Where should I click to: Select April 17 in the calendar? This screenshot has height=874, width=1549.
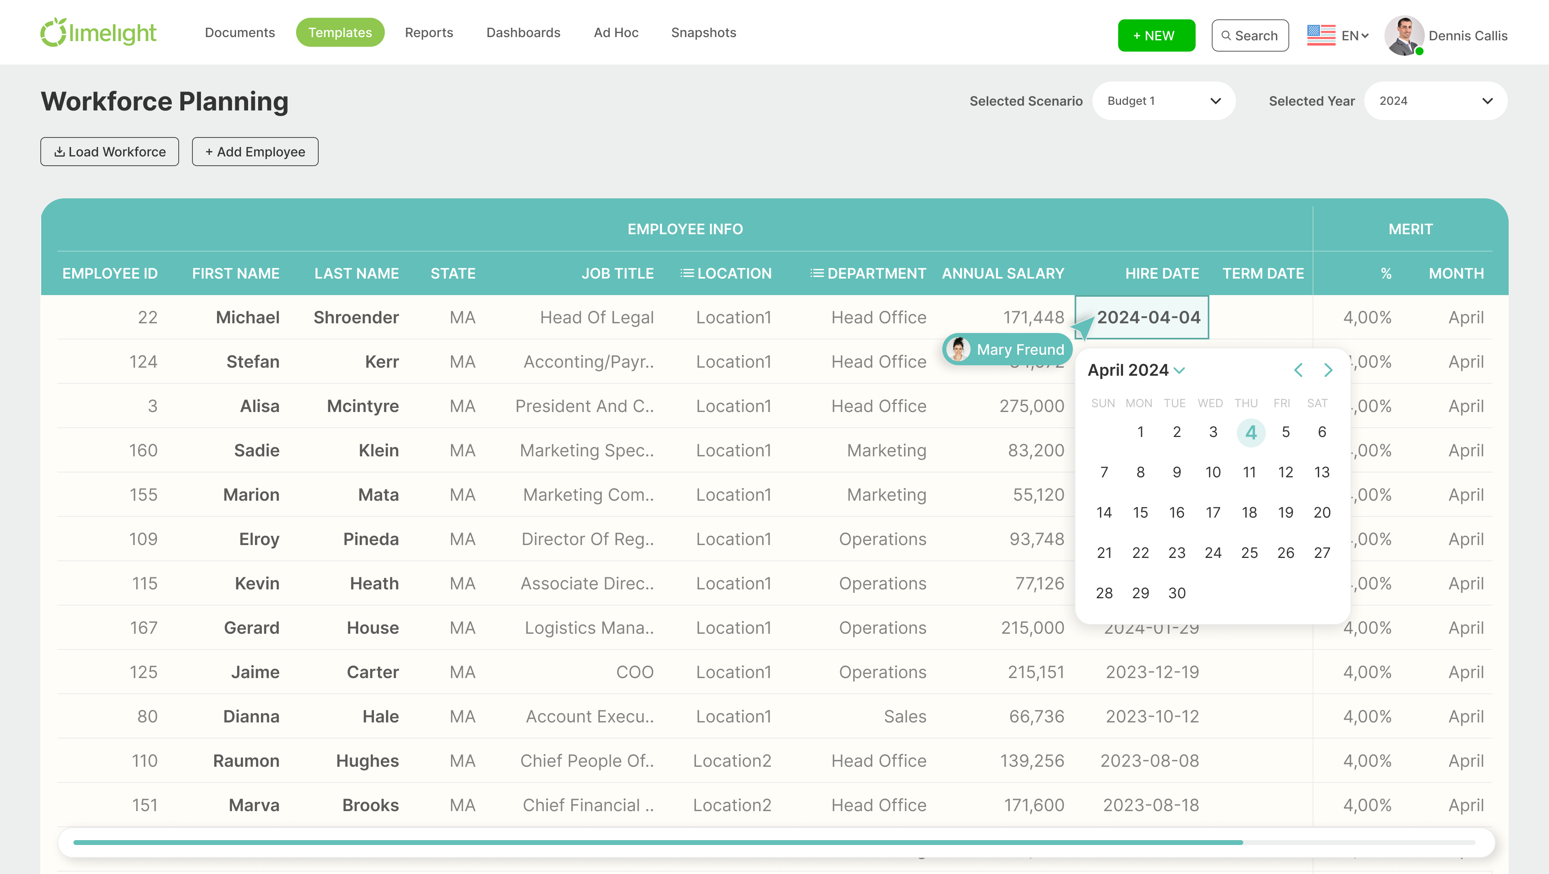tap(1213, 512)
